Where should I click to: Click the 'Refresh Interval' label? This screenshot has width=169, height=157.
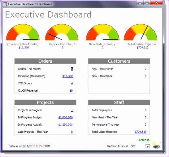(x=117, y=146)
